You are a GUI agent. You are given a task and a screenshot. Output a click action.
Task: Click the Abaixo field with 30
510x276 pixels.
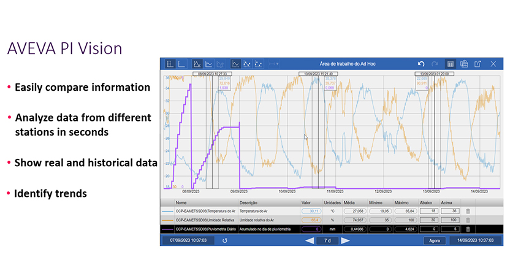pyautogui.click(x=429, y=220)
